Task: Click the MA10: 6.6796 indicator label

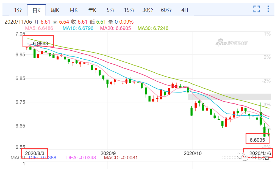Action: [78, 28]
